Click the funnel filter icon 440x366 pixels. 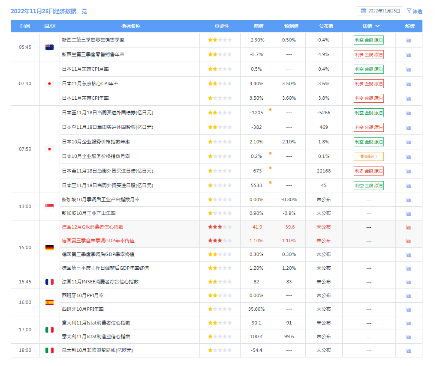pos(409,11)
